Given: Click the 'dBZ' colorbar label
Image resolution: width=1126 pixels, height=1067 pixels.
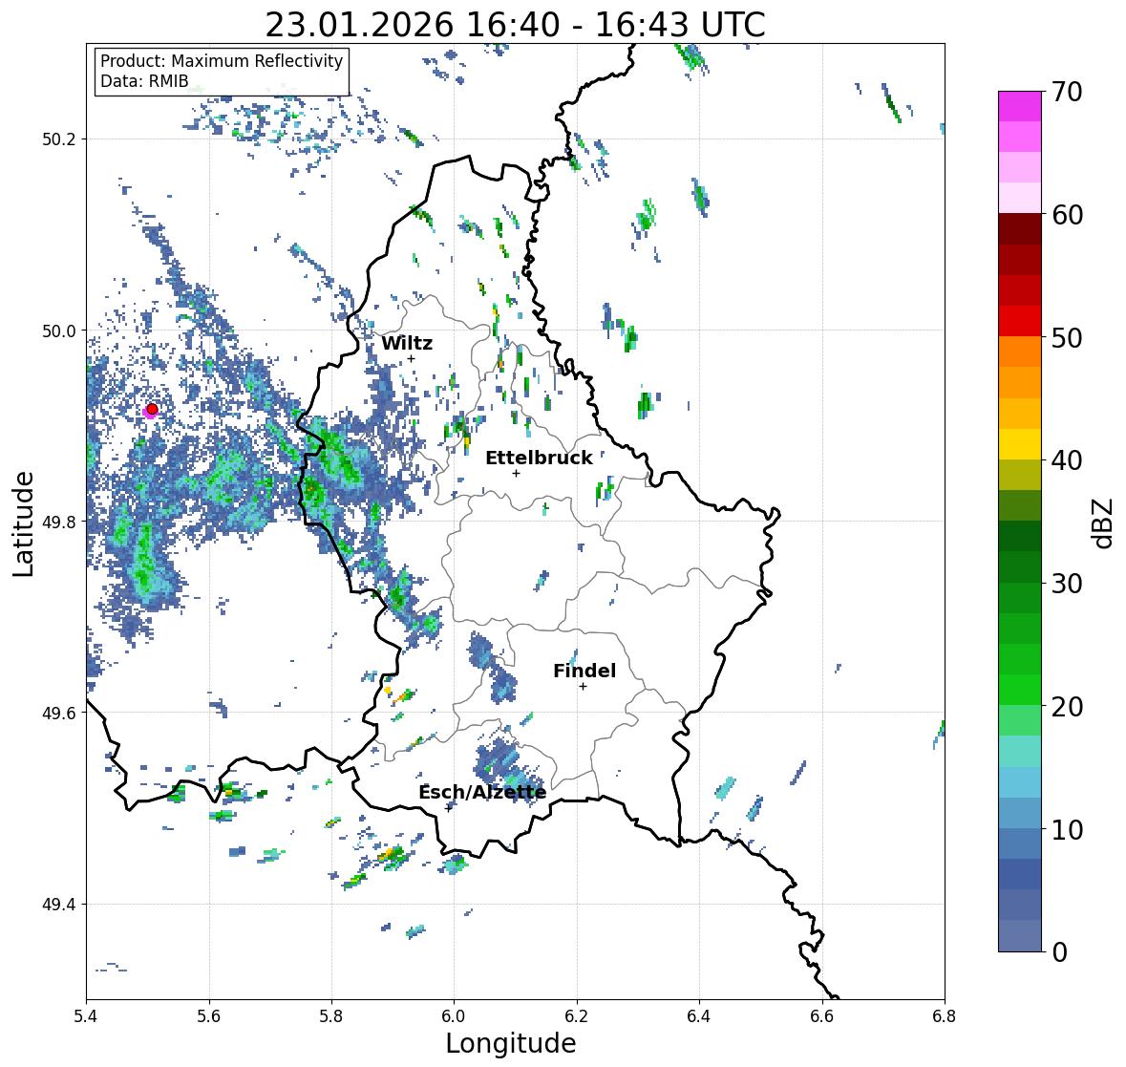Looking at the screenshot, I should point(1104,523).
